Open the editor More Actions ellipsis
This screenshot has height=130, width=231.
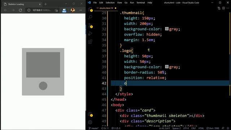228,8
